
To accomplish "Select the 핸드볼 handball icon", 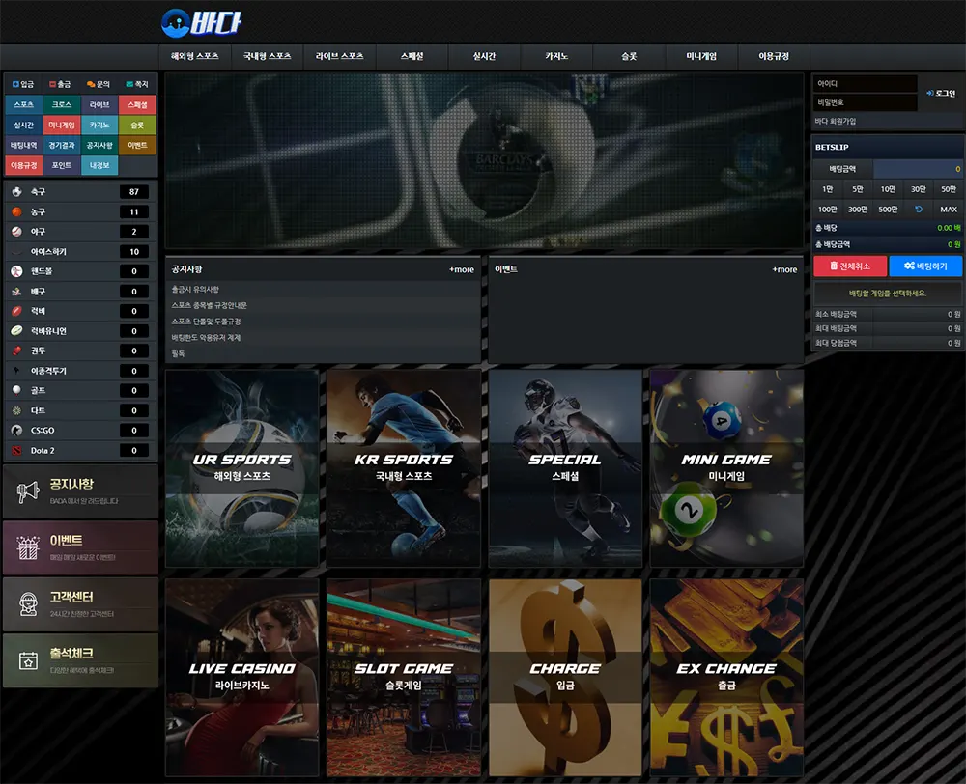I will [x=16, y=271].
